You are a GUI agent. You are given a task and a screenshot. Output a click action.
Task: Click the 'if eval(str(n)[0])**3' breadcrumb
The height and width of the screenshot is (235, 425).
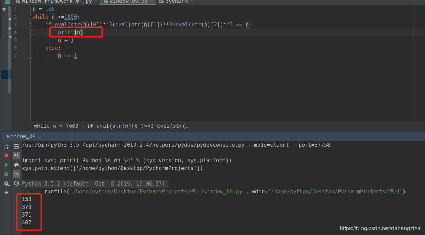coord(138,126)
